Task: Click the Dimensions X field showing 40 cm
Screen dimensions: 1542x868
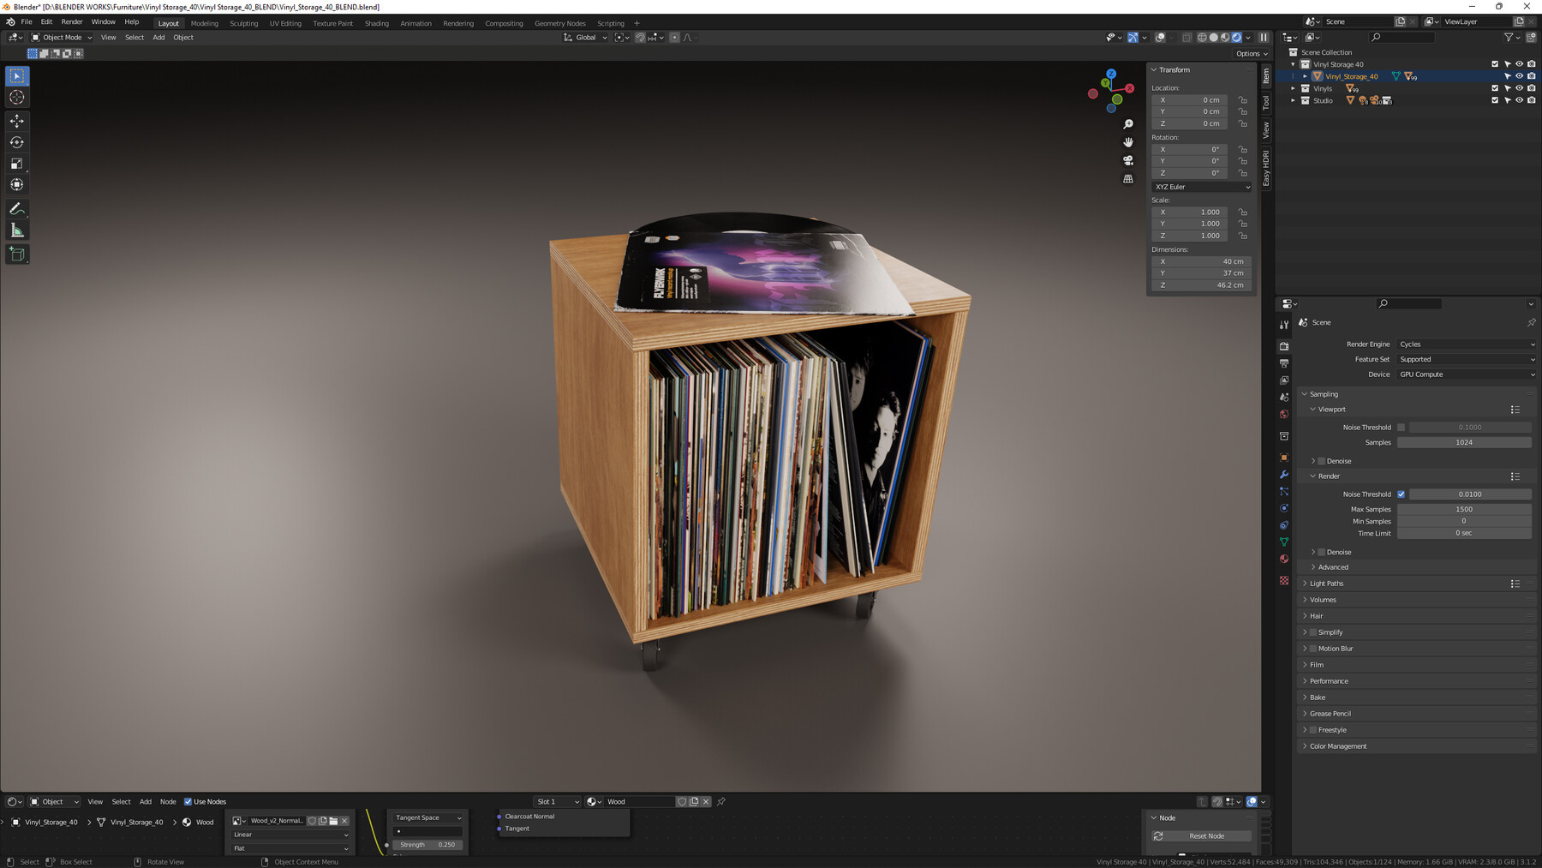Action: click(x=1201, y=261)
